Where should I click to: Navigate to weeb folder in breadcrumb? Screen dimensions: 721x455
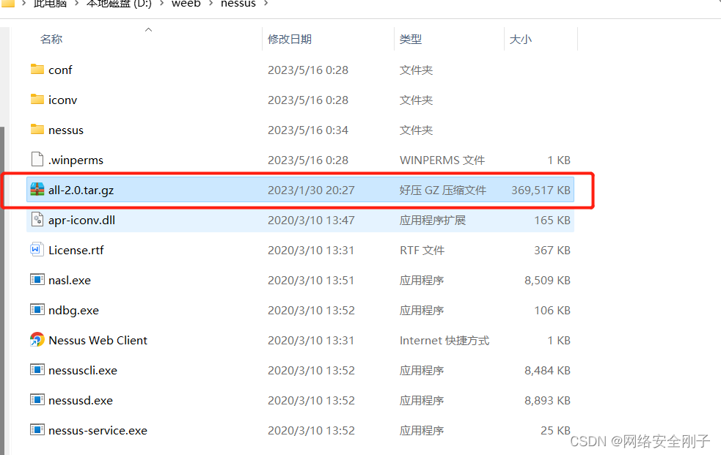(x=186, y=4)
